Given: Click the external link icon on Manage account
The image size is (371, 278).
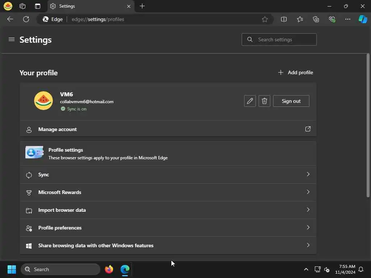Looking at the screenshot, I should tap(308, 129).
